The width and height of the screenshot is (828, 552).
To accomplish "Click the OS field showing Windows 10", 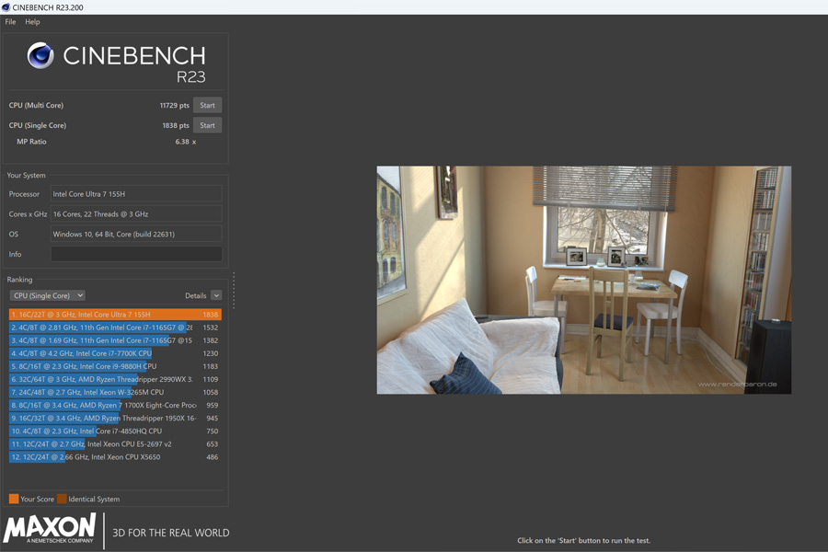I will click(135, 235).
